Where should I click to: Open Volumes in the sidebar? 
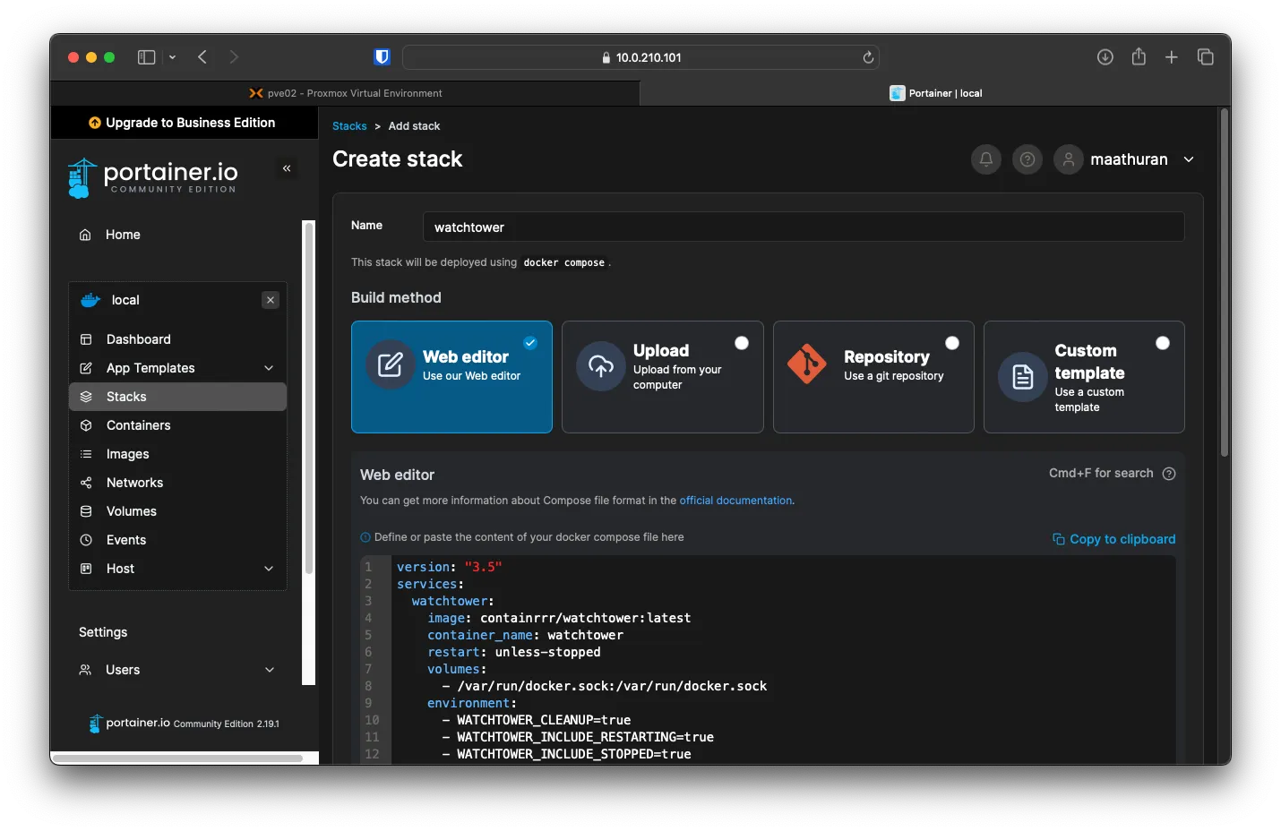(131, 511)
